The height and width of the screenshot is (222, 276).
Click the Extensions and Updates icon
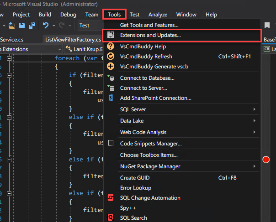coord(110,35)
